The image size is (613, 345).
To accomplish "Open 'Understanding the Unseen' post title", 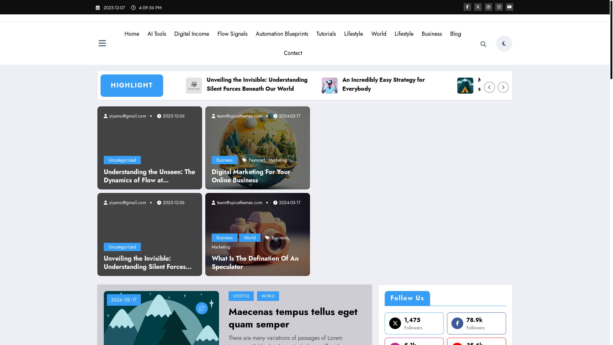I will pyautogui.click(x=149, y=176).
